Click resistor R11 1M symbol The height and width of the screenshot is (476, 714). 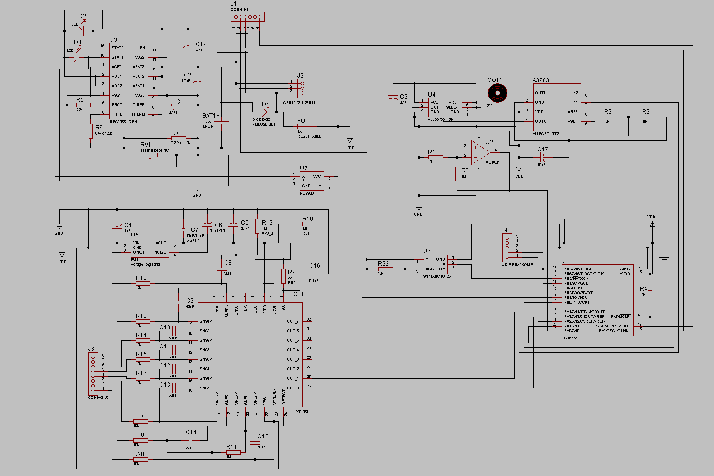pos(233,452)
